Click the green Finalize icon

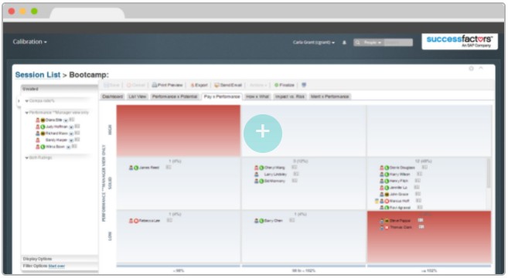point(276,85)
